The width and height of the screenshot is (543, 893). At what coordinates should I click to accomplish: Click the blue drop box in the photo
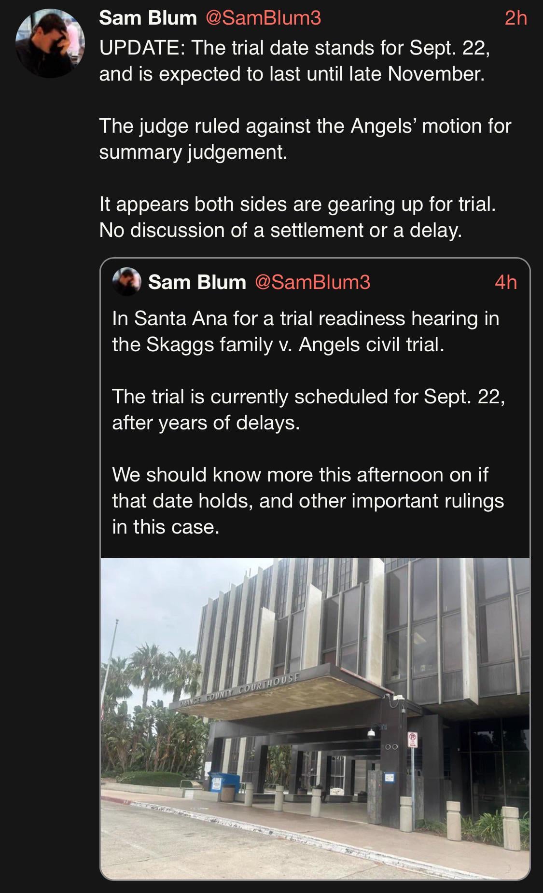pos(218,781)
